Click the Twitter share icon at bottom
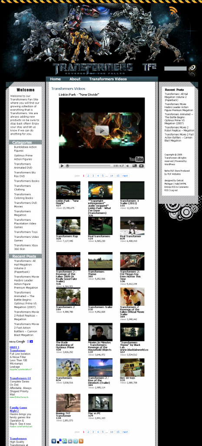Image resolution: width=202 pixels, height=446 pixels. tap(76, 441)
